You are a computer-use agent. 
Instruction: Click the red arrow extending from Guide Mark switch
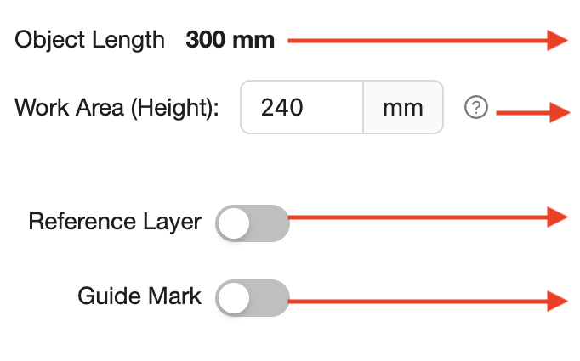tap(428, 302)
